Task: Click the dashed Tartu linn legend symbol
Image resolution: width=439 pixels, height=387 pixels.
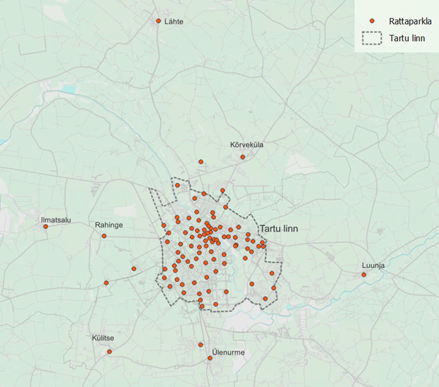Action: point(372,38)
